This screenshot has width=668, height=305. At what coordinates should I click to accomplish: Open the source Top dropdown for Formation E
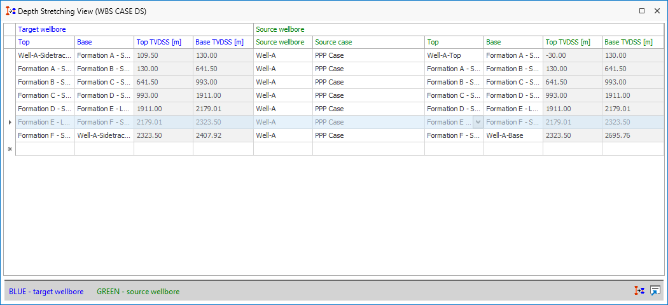pos(477,122)
